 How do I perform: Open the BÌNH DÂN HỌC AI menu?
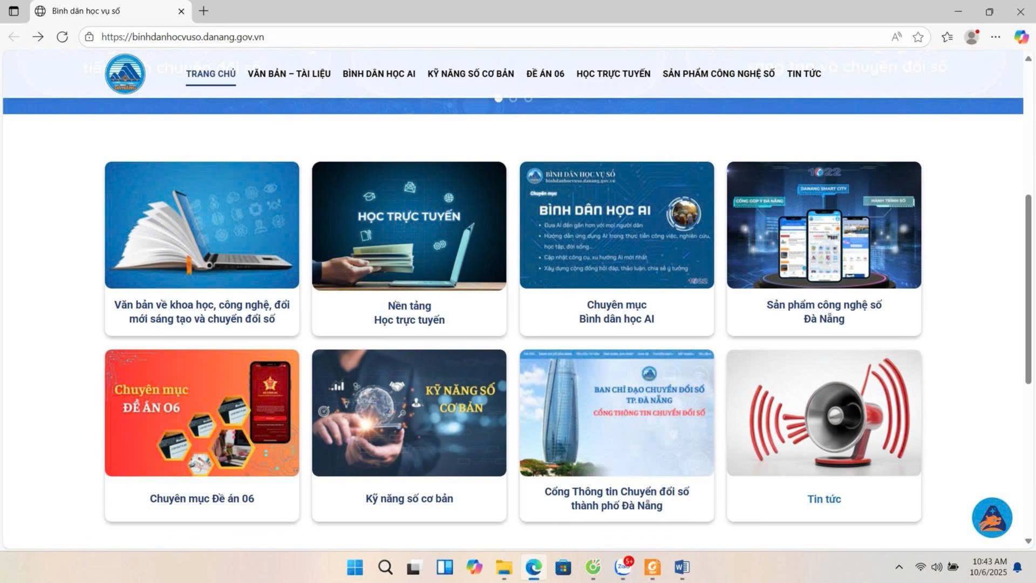coord(379,74)
